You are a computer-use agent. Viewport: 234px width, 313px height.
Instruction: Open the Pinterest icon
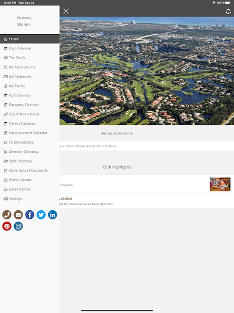click(x=7, y=226)
